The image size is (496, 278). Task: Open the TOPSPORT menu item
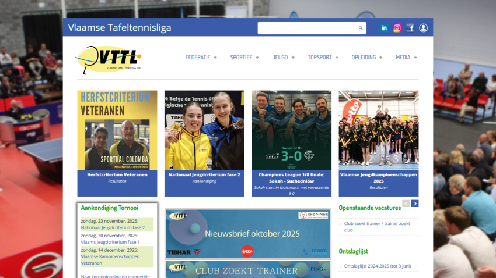[x=320, y=58]
